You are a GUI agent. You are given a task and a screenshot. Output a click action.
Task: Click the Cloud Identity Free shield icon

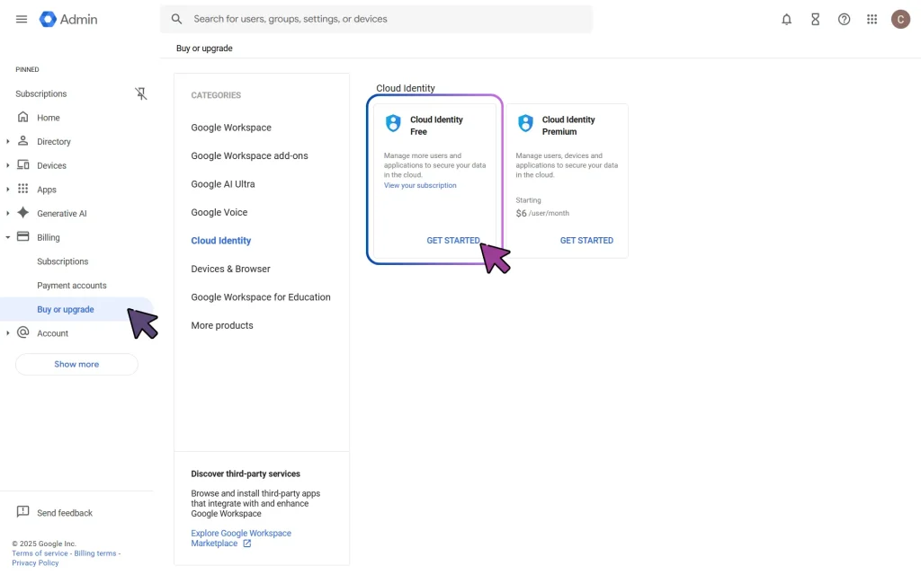pos(393,123)
